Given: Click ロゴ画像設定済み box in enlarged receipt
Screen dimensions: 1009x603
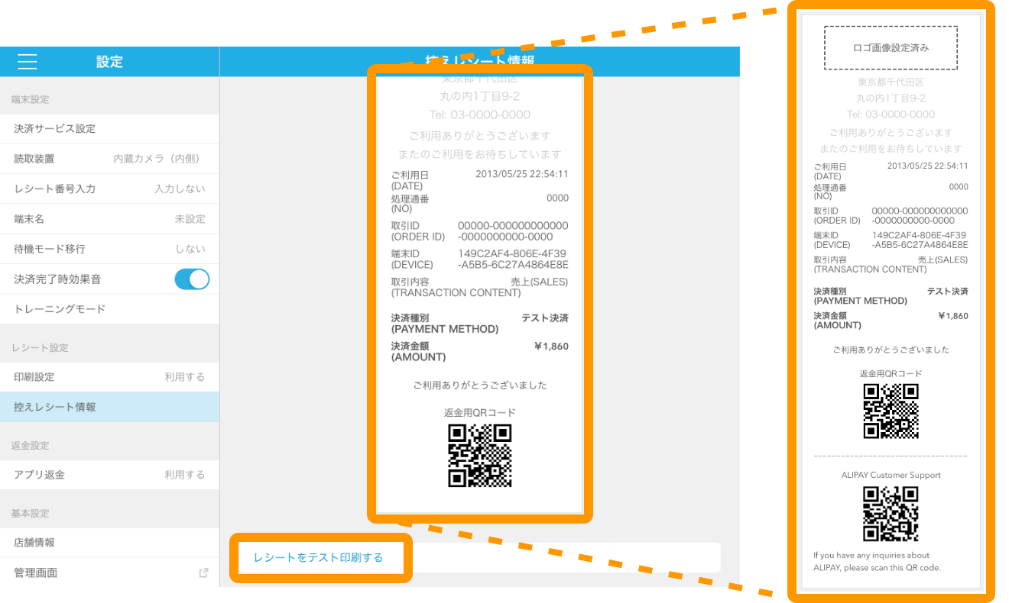Looking at the screenshot, I should point(891,48).
